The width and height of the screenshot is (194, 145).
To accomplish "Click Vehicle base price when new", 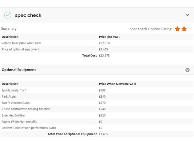I will coord(21,43).
